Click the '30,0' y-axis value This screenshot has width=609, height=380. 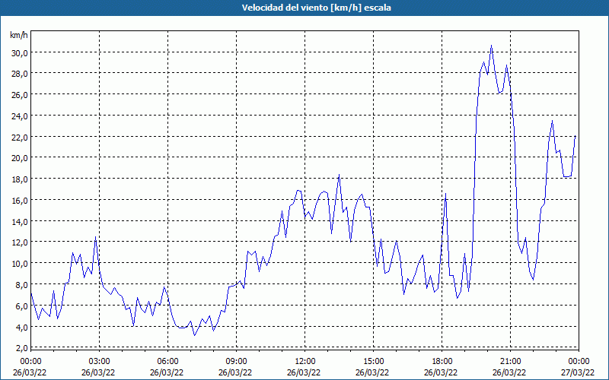[x=20, y=53]
